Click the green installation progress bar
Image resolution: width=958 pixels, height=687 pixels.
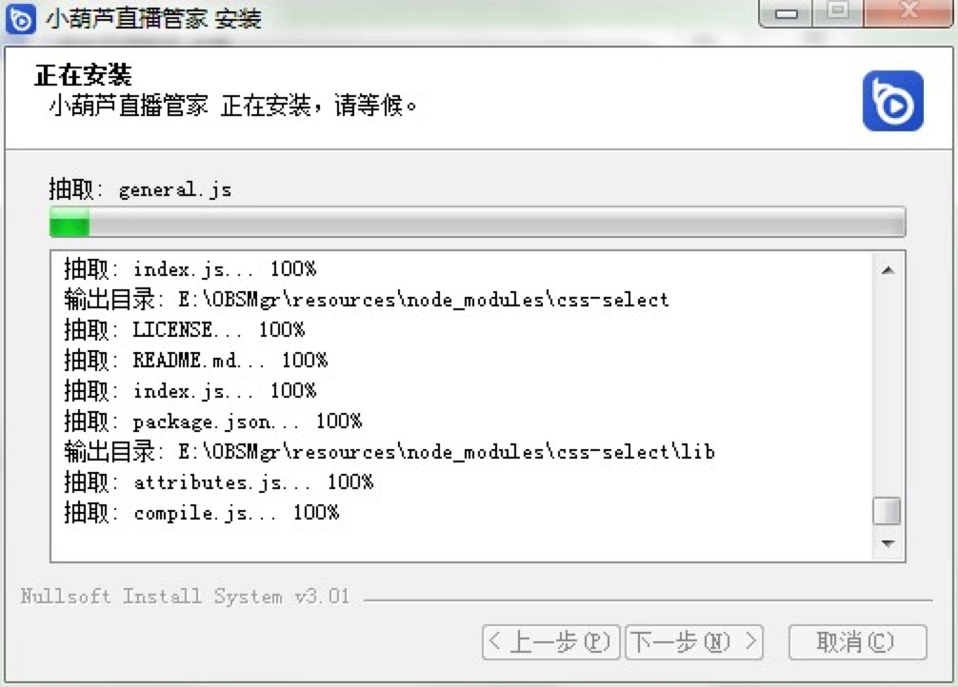(477, 222)
